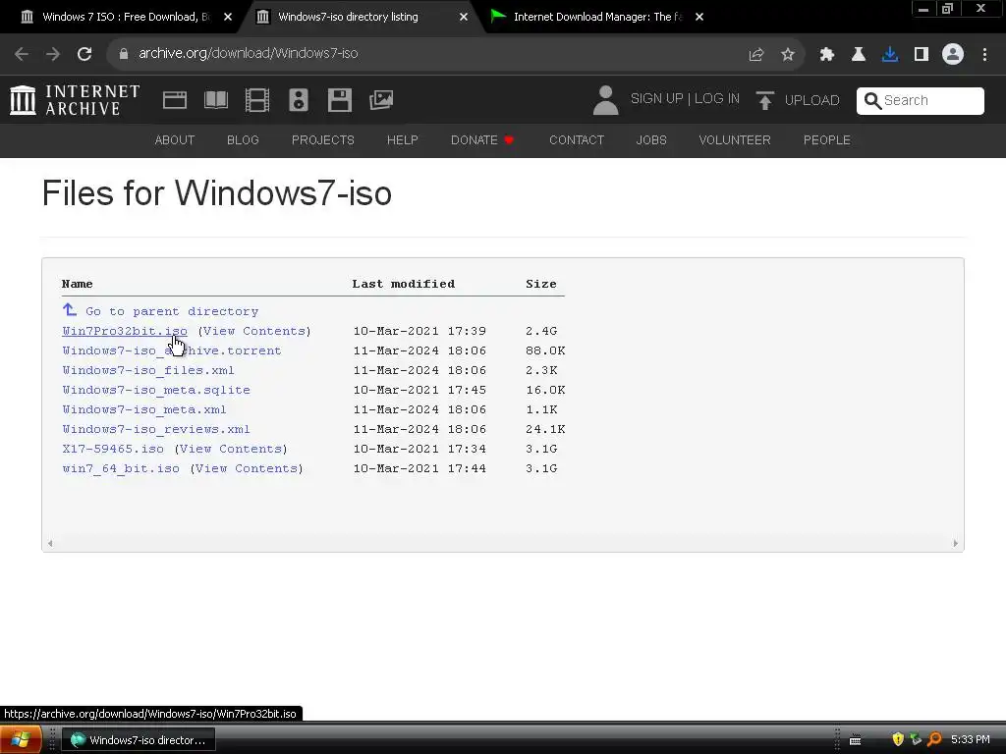Click the file listing left scroll arrow

50,543
